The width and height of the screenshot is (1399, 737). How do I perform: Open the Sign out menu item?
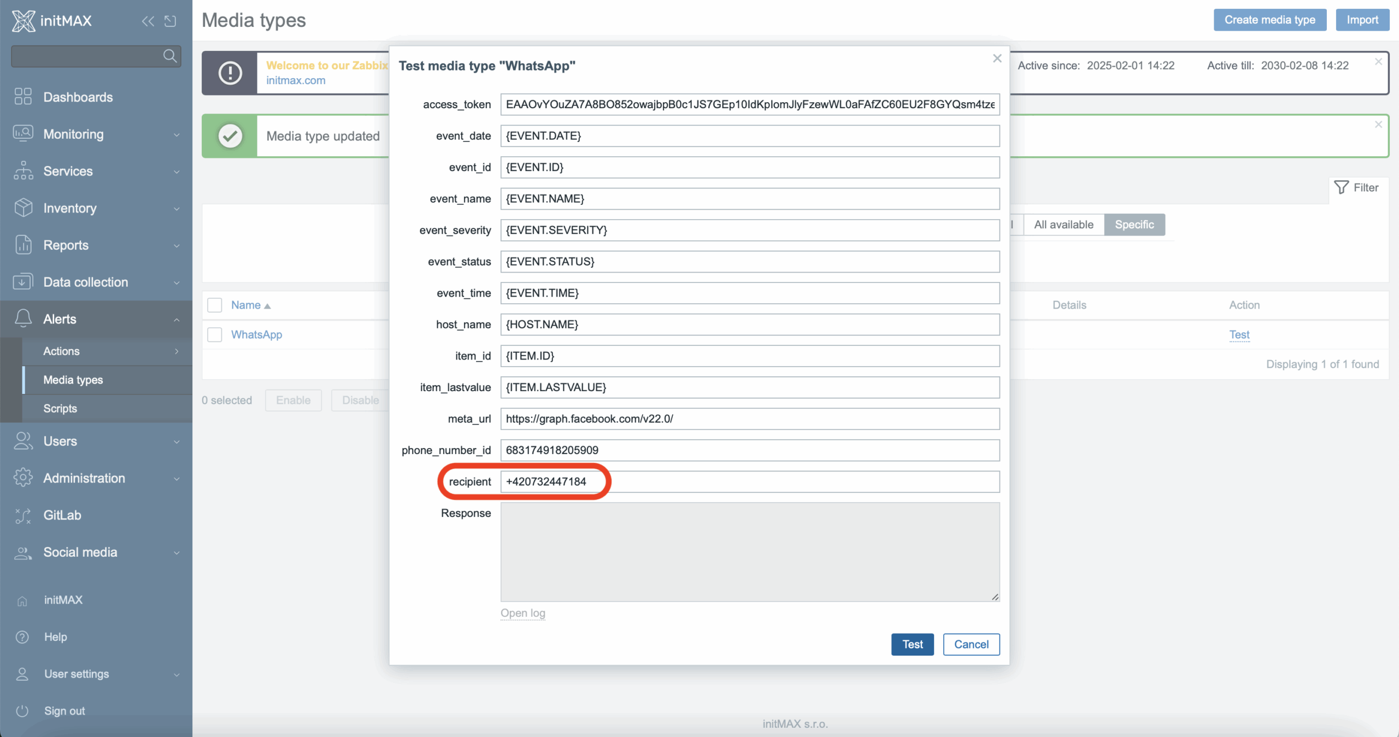(x=96, y=711)
